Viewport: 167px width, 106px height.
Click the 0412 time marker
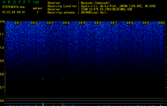(x=34, y=23)
